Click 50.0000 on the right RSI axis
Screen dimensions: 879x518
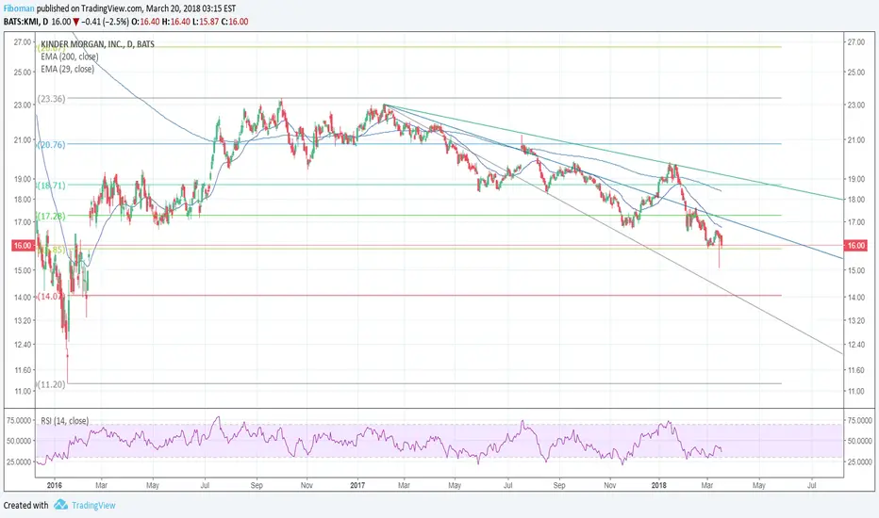[859, 442]
